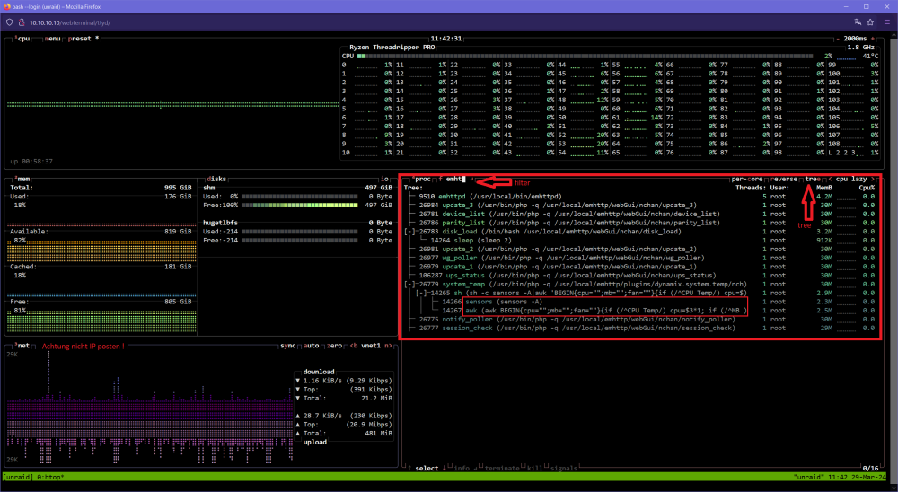Select the emhttpd process row
The width and height of the screenshot is (898, 492).
click(x=640, y=197)
